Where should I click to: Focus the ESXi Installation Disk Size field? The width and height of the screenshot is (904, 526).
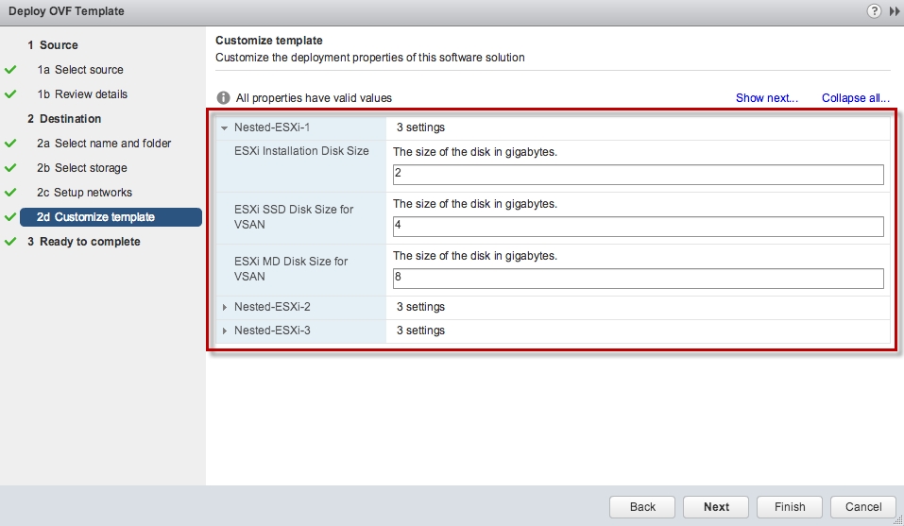[639, 175]
